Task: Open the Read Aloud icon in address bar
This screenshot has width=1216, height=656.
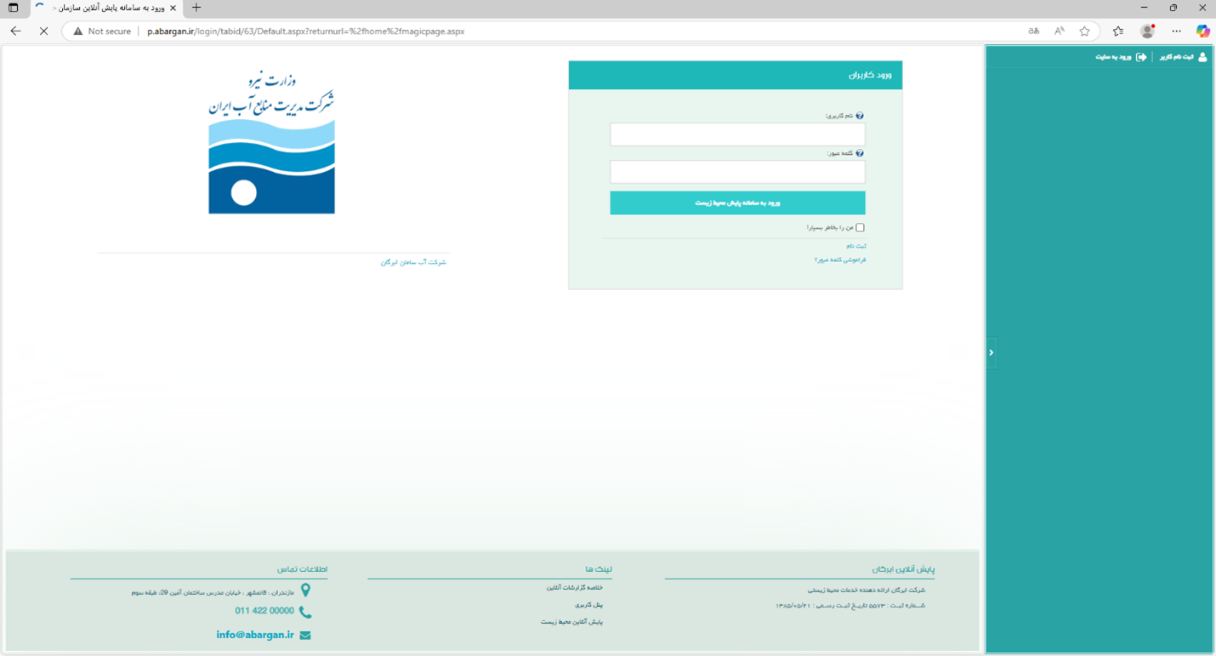Action: [1060, 31]
